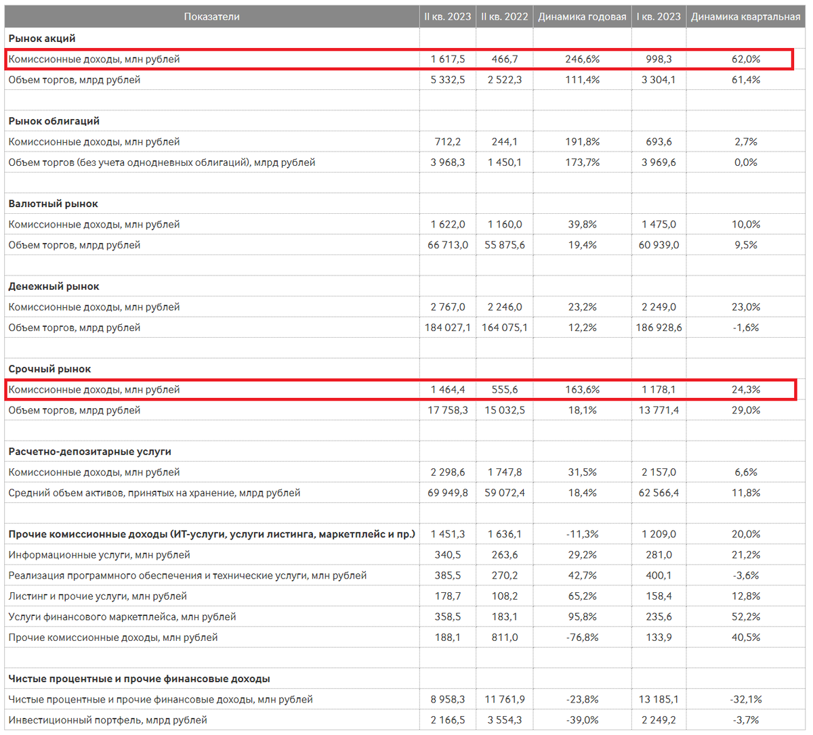This screenshot has width=813, height=735.
Task: Click the 998,3 first quarter commission cell
Action: click(659, 60)
